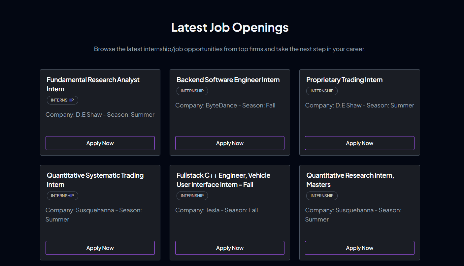
Task: Click Internship badge on Quantitative Research card
Action: pos(322,196)
